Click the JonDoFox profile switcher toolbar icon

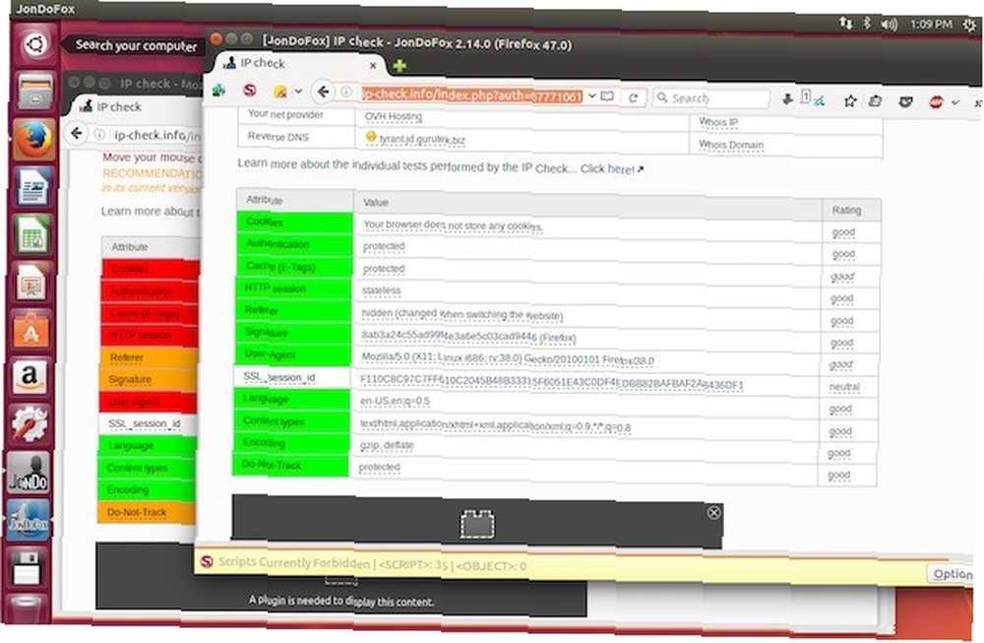tap(218, 90)
